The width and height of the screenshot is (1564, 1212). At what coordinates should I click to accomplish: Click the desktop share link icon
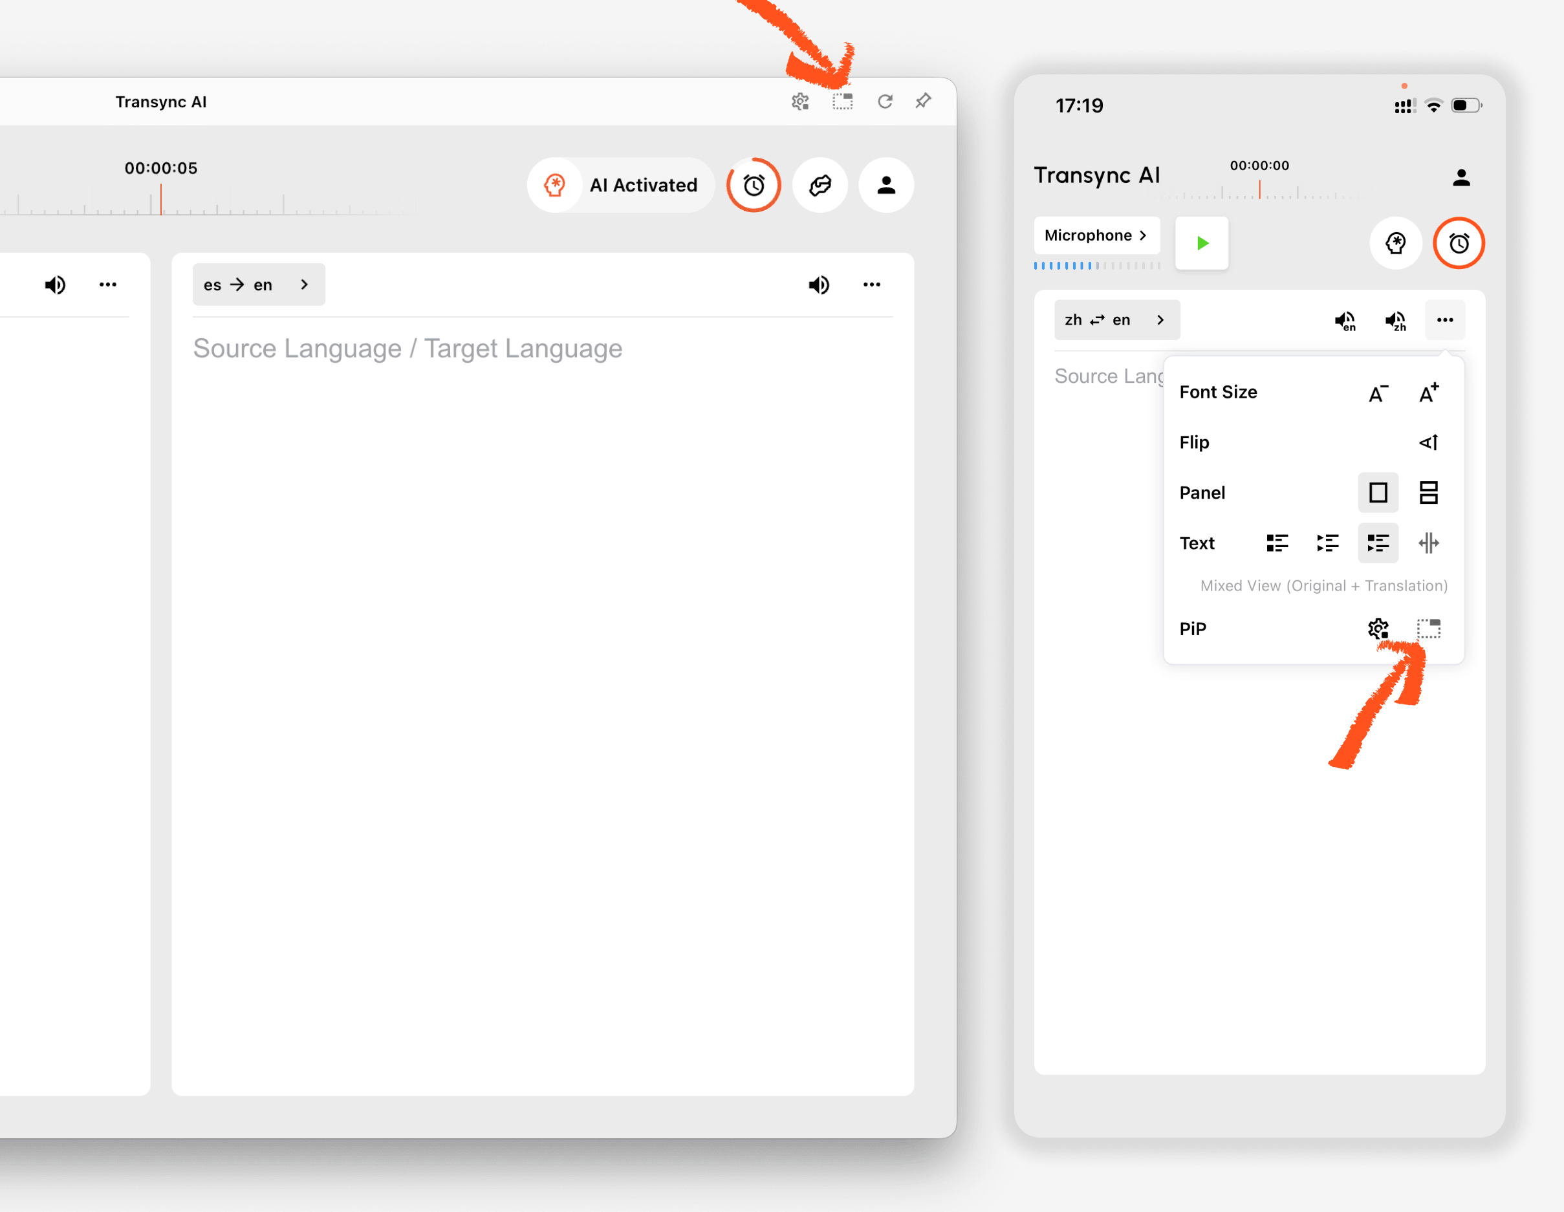coord(820,186)
